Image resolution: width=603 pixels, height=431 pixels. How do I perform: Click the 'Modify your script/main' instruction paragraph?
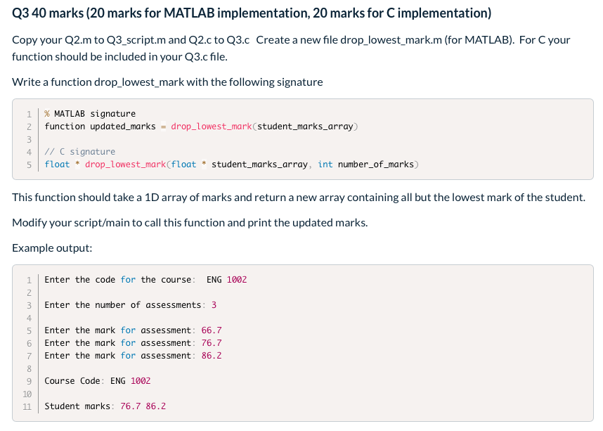pos(190,223)
